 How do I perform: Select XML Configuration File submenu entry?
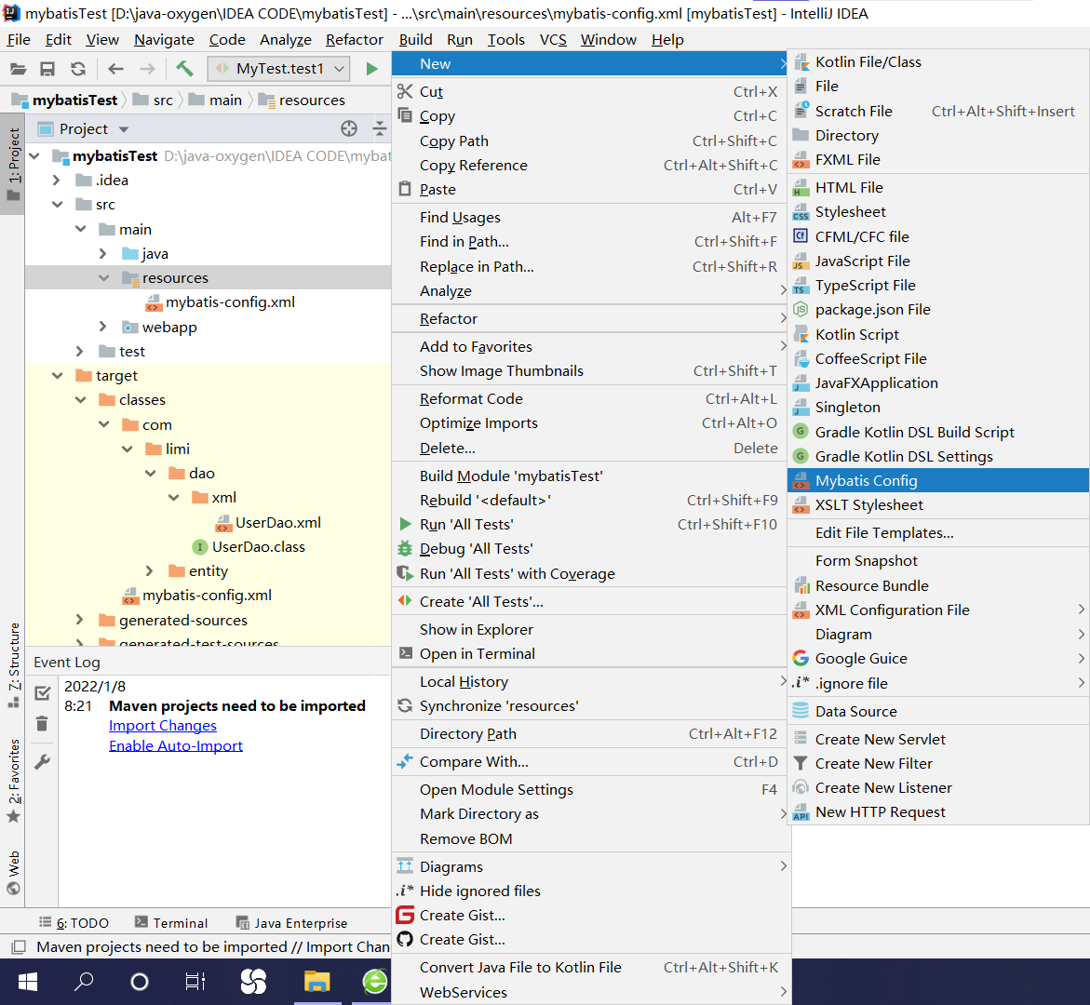[937, 610]
